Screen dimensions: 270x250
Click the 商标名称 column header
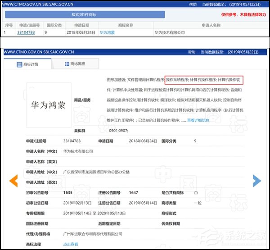tap(126, 25)
